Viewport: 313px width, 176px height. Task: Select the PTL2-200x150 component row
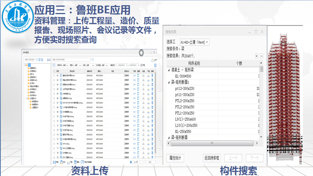click(x=213, y=107)
